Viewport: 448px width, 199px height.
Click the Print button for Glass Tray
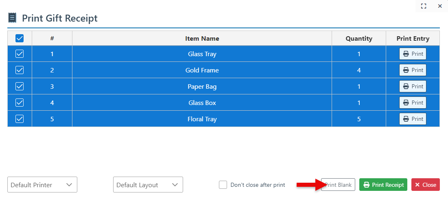[x=413, y=54]
